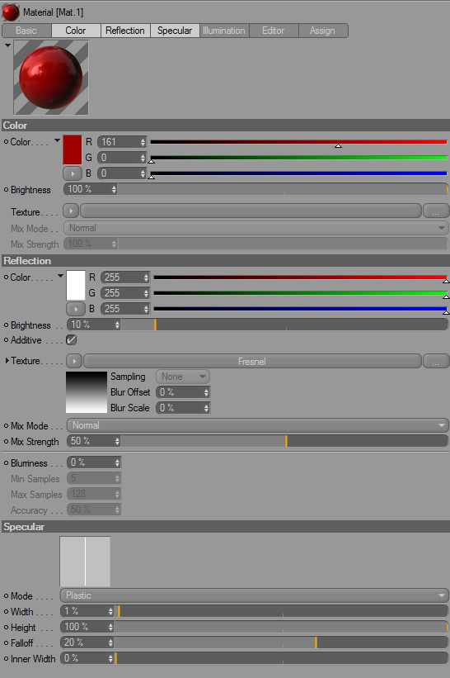Open the Illumination tab
The image size is (450, 678).
(x=224, y=31)
